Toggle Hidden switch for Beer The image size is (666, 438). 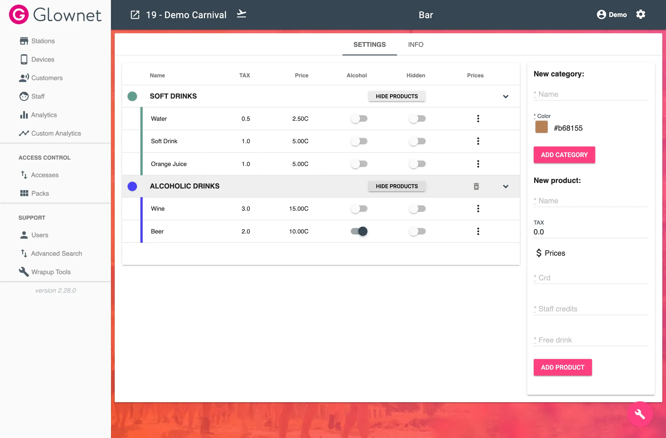(417, 231)
